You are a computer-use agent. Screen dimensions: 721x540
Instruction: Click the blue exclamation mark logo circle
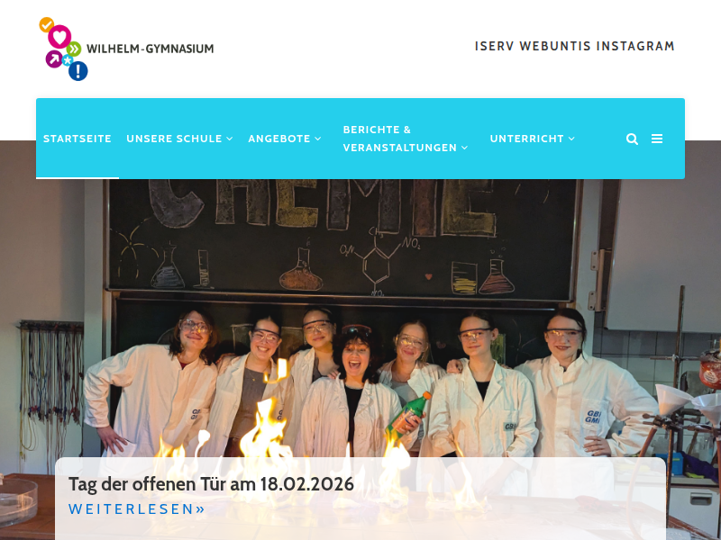[78, 71]
